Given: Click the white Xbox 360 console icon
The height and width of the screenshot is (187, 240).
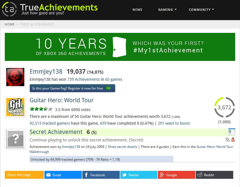Looking at the screenshot, I should click(119, 47).
